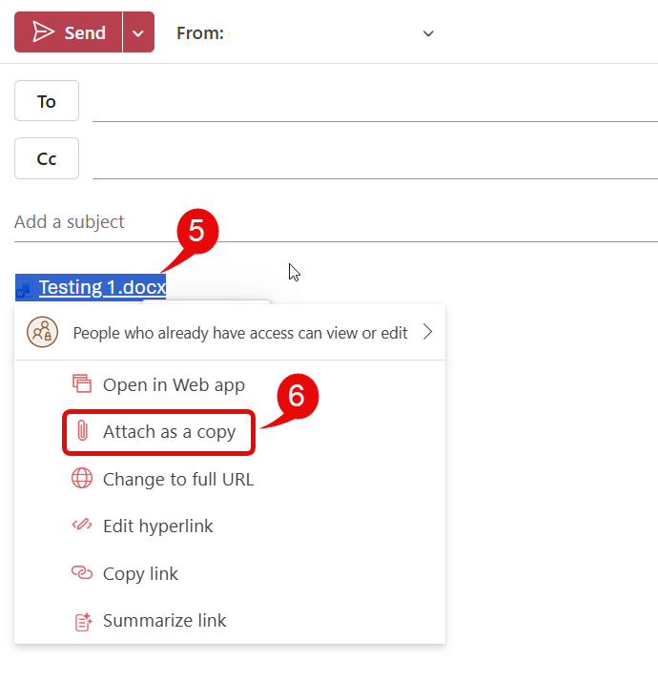The height and width of the screenshot is (681, 658).
Task: Click the paperclip attach icon
Action: pyautogui.click(x=82, y=432)
